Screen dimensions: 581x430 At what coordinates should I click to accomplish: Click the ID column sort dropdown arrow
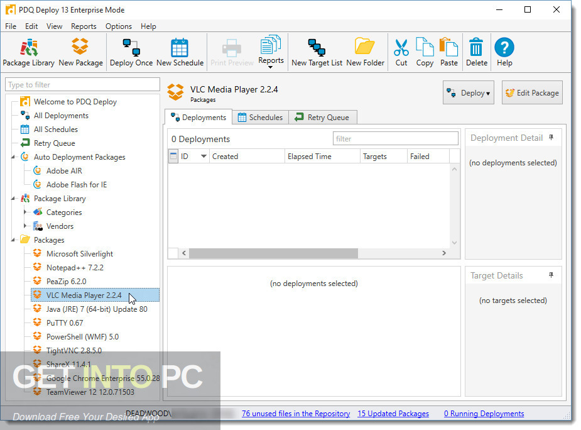point(204,156)
